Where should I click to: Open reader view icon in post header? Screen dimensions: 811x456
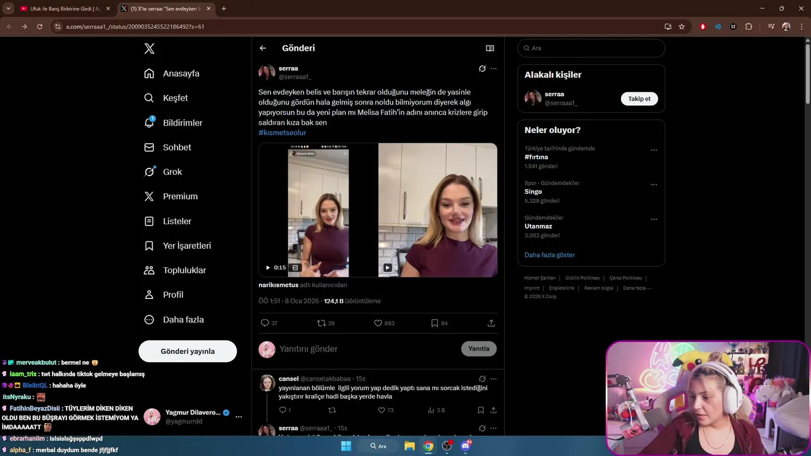point(490,48)
